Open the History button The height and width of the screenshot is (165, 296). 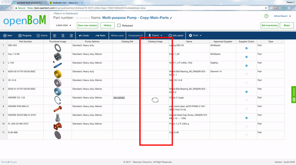pos(107,25)
